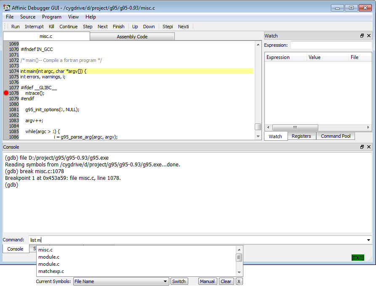Move Up the stack frame
This screenshot has width=376, height=286.
[135, 27]
